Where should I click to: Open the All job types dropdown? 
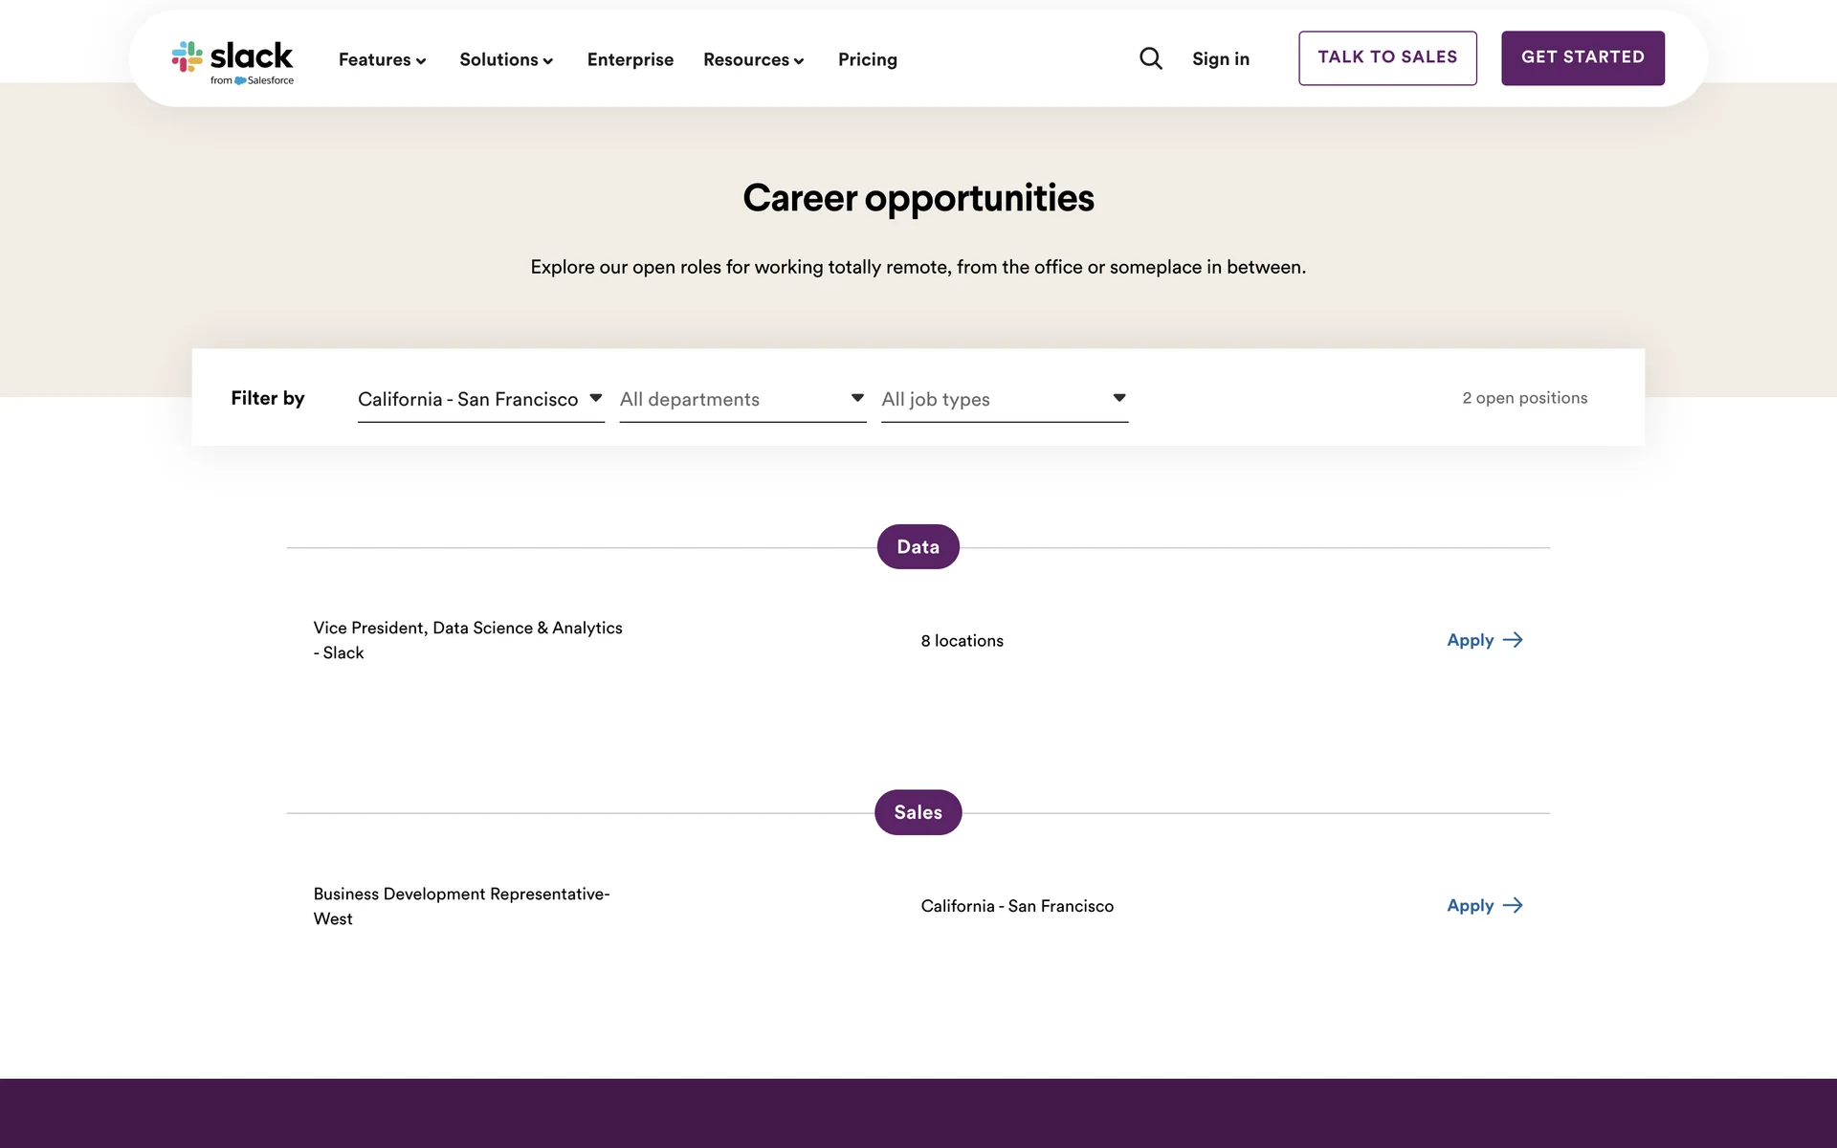(1004, 399)
